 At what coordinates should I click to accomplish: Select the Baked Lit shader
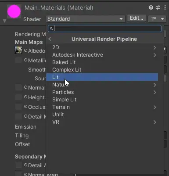[102, 62]
